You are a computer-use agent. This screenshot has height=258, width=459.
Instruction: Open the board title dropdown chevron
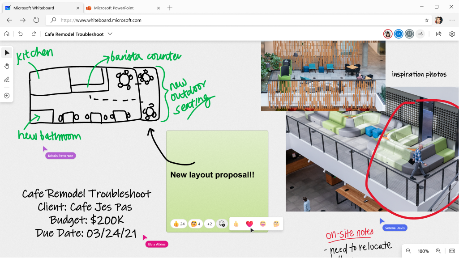pos(110,34)
